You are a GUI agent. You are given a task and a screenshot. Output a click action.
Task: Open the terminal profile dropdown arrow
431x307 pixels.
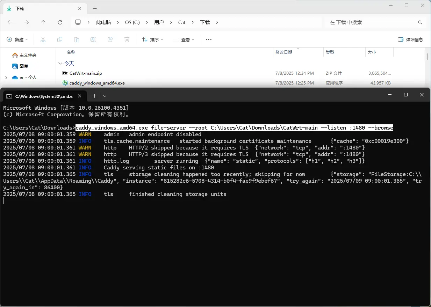[x=105, y=96]
